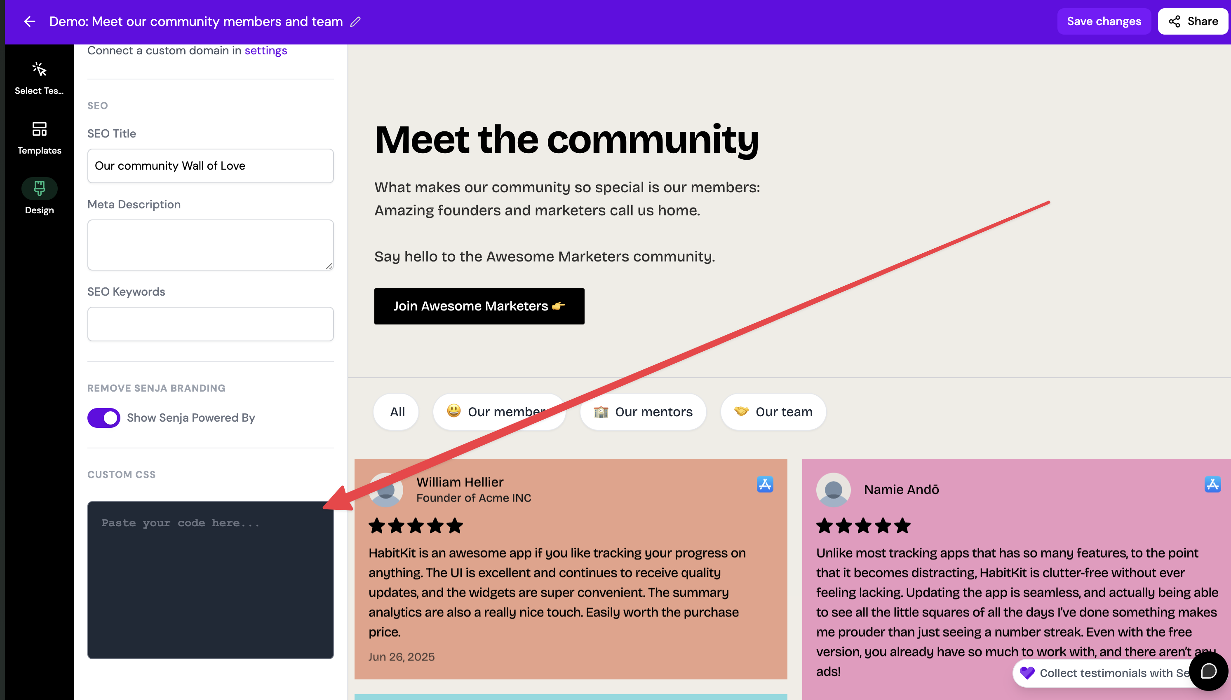This screenshot has height=700, width=1231.
Task: Click into the Custom CSS code editor
Action: [210, 580]
